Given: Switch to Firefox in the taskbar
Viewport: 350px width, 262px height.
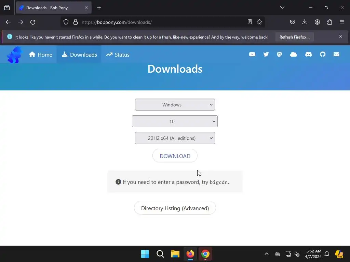Looking at the screenshot, I should tap(190, 254).
